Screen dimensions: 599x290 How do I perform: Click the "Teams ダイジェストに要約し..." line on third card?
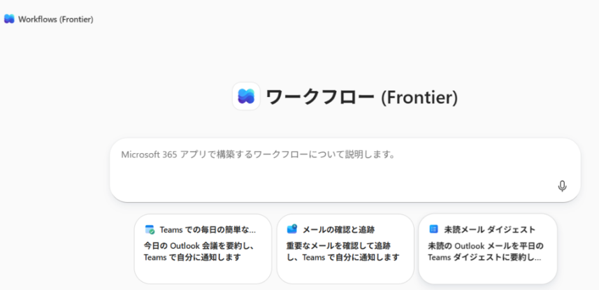[486, 257]
